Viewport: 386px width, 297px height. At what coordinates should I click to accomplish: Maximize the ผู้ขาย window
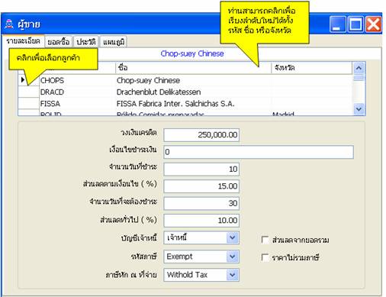tap(355, 24)
